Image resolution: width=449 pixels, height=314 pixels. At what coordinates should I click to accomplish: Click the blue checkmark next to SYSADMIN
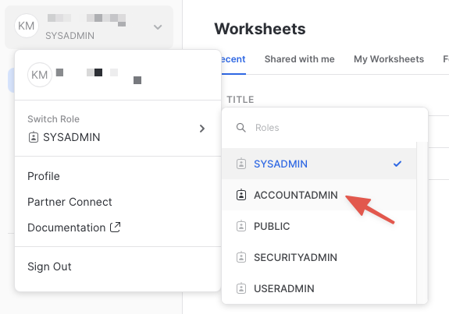point(397,164)
